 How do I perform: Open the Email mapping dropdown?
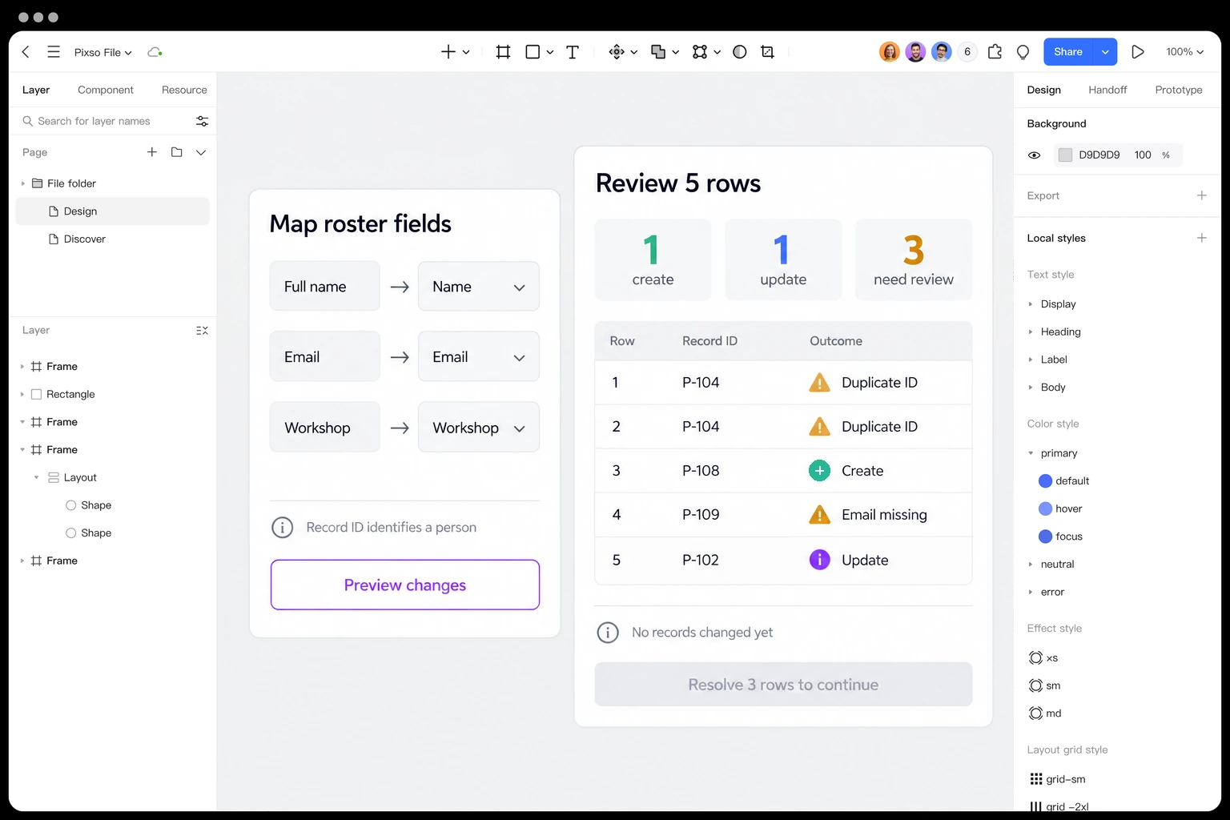click(479, 357)
